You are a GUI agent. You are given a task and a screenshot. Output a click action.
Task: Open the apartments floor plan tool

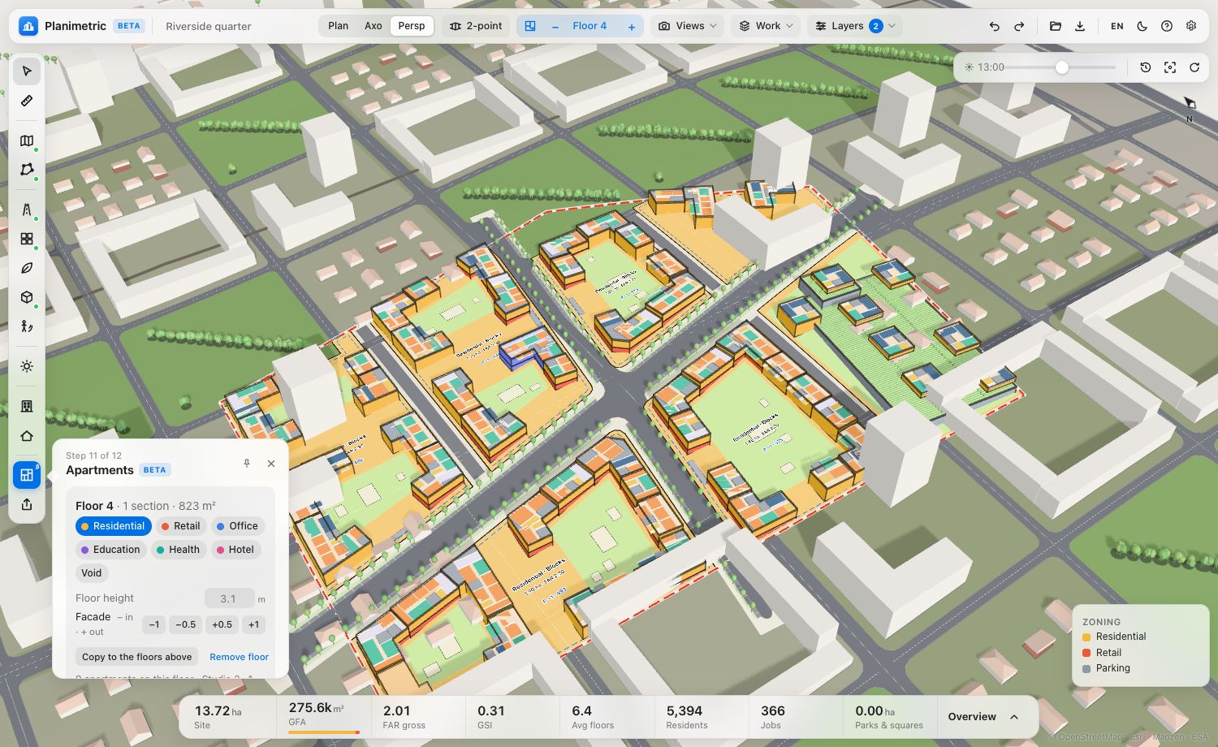point(27,475)
